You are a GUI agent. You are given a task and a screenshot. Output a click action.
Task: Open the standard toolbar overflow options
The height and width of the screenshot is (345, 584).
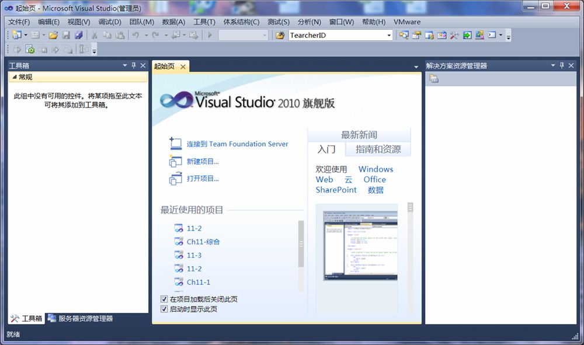[509, 36]
